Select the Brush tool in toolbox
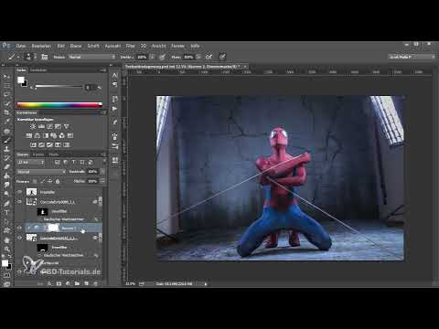Image resolution: width=439 pixels, height=329 pixels. click(x=6, y=140)
